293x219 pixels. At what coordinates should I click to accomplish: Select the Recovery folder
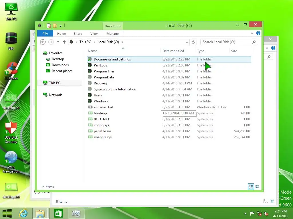pyautogui.click(x=169, y=83)
